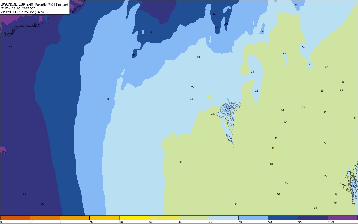
Task: Click the humidity value 86 on the map
Action: [296, 5]
